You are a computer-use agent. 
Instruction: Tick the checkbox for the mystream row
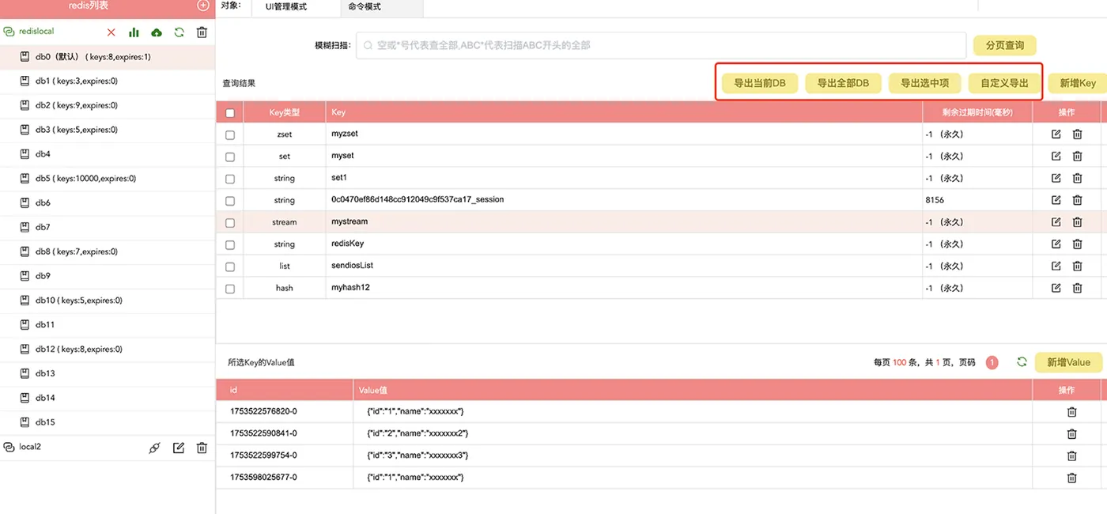coord(230,223)
